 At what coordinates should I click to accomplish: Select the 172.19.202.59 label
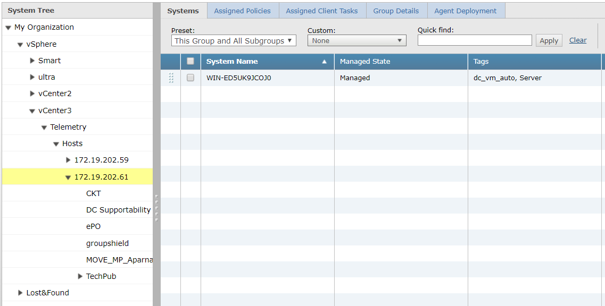click(102, 160)
